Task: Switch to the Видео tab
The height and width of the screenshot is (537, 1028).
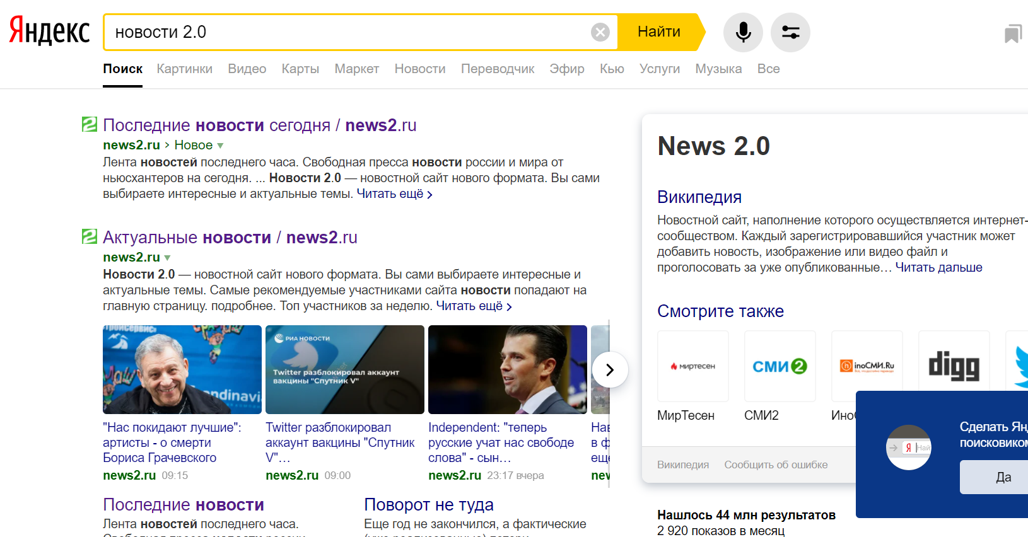Action: [x=247, y=69]
